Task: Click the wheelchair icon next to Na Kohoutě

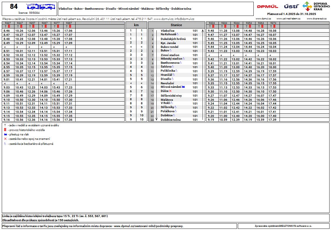Action: click(178, 34)
